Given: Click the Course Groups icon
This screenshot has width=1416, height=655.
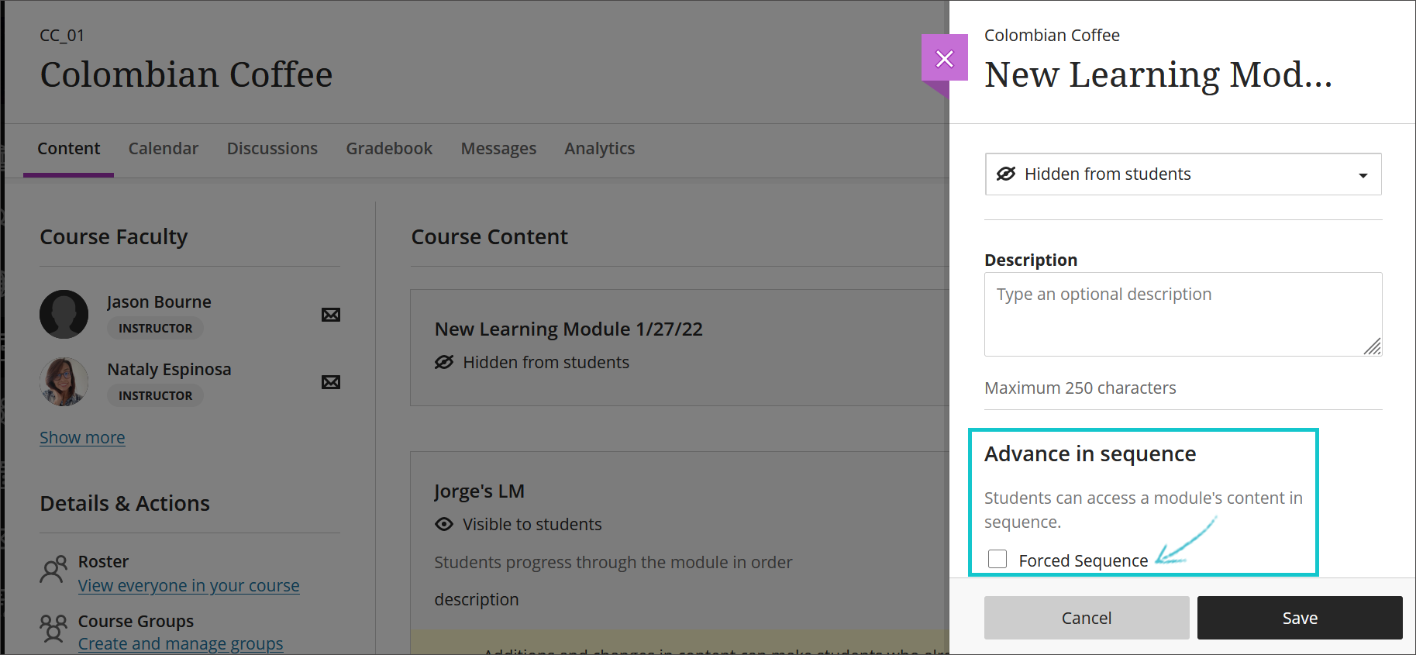Looking at the screenshot, I should 53,629.
